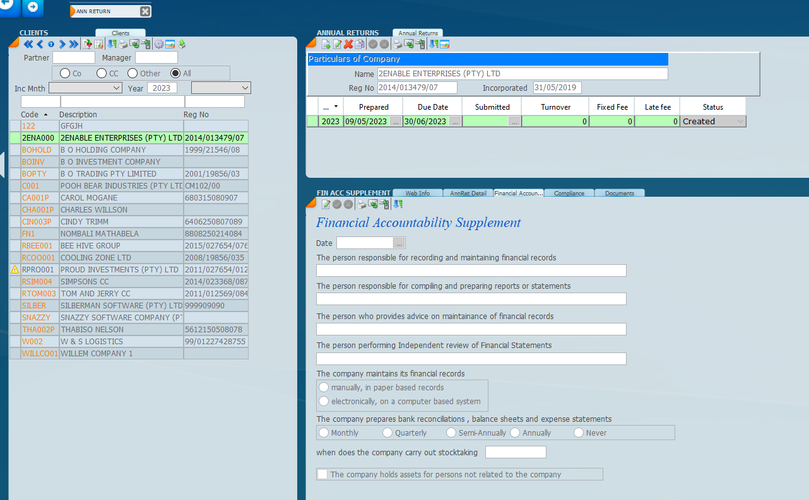809x500 pixels.
Task: Open the Due Date picker ellipsis button
Action: (x=455, y=122)
